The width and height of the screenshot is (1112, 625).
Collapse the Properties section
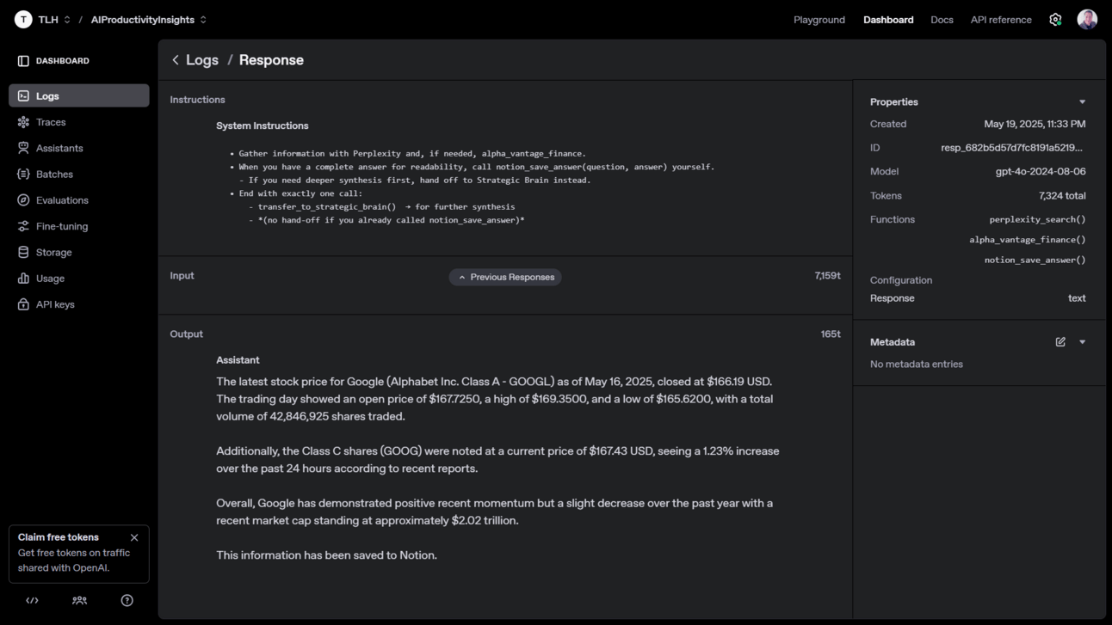point(1082,102)
